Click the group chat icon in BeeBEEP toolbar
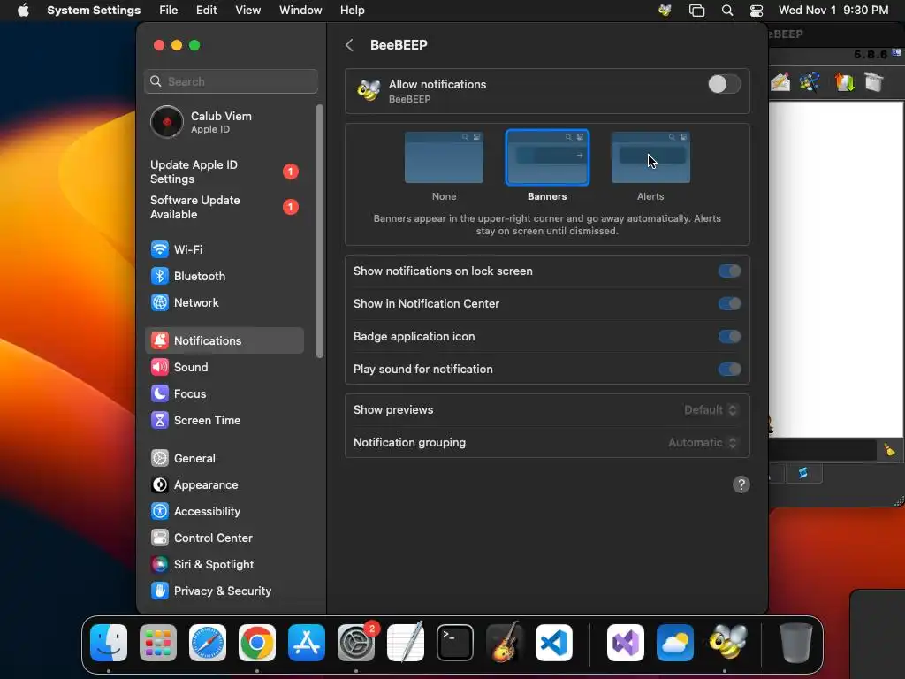Image resolution: width=905 pixels, height=679 pixels. (810, 82)
